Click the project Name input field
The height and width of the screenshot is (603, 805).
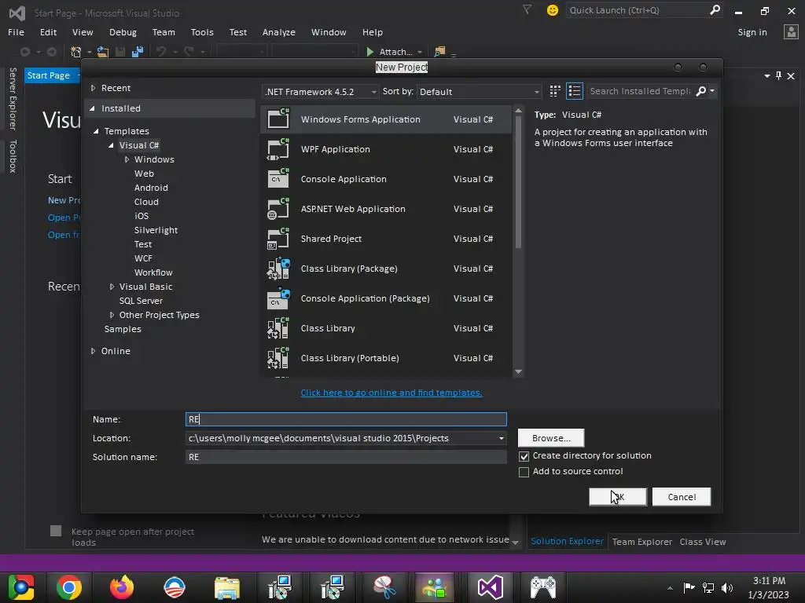coord(346,419)
